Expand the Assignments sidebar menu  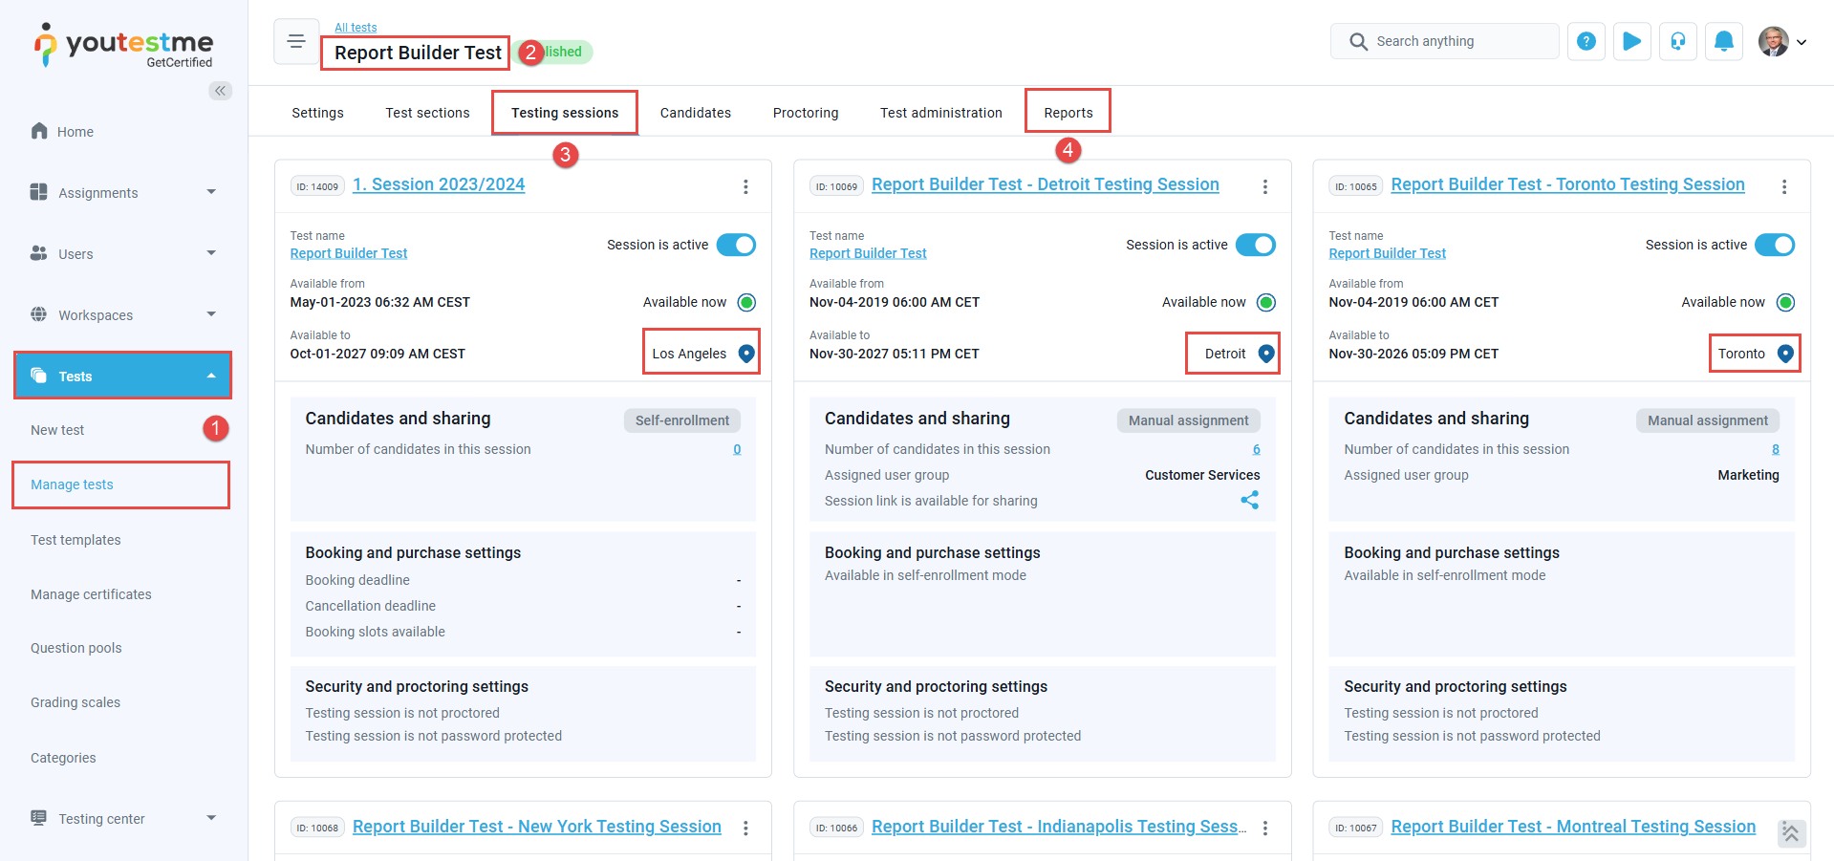(211, 192)
